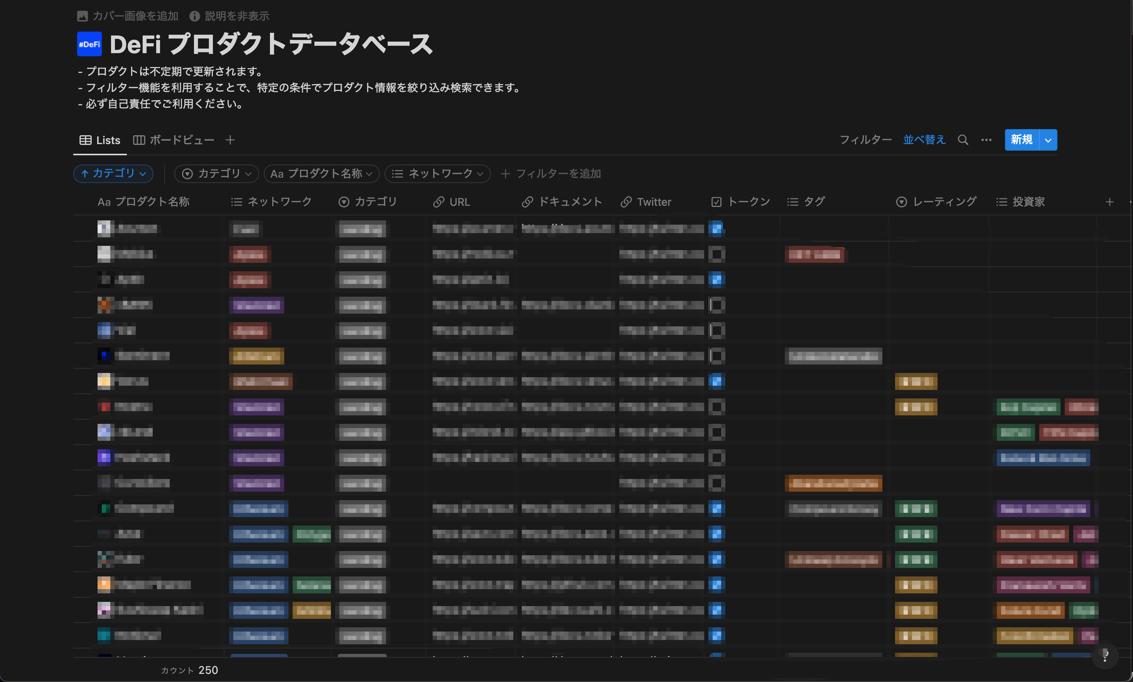Screen dimensions: 1133x682
Task: Toggle the token checkbox in the first row
Action: (716, 228)
